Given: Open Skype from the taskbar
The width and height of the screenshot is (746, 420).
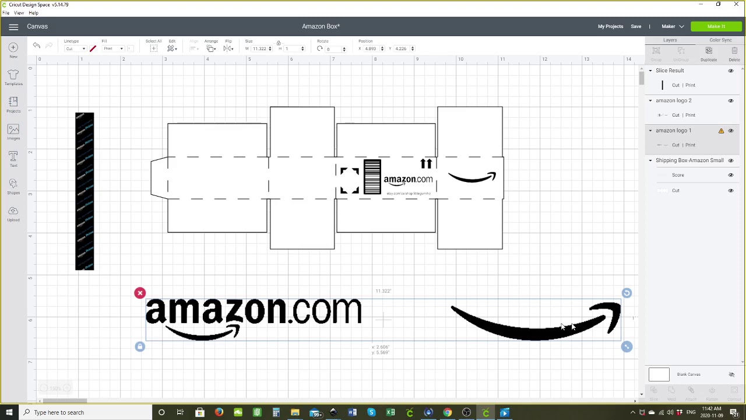Looking at the screenshot, I should (371, 412).
